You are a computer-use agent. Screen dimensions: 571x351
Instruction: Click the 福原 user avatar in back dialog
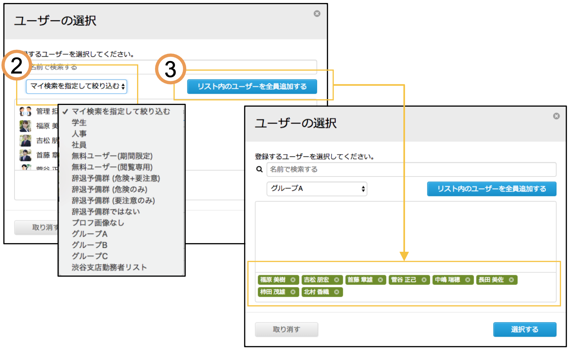(x=25, y=126)
